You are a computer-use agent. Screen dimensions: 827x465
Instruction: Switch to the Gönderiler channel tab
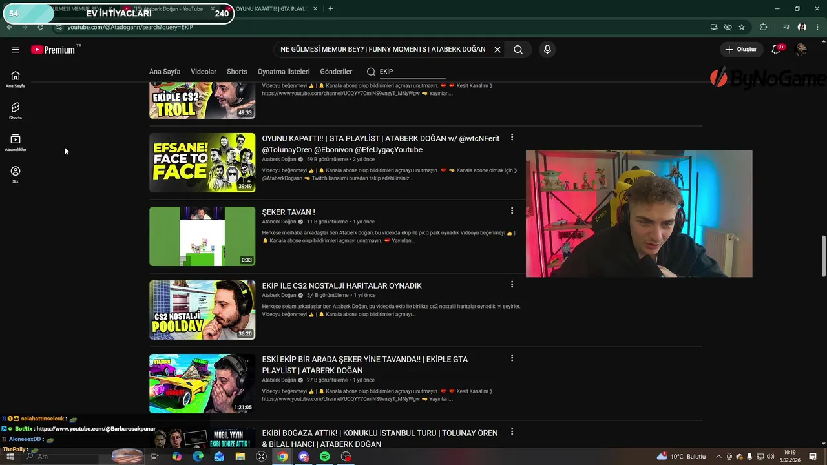[336, 72]
